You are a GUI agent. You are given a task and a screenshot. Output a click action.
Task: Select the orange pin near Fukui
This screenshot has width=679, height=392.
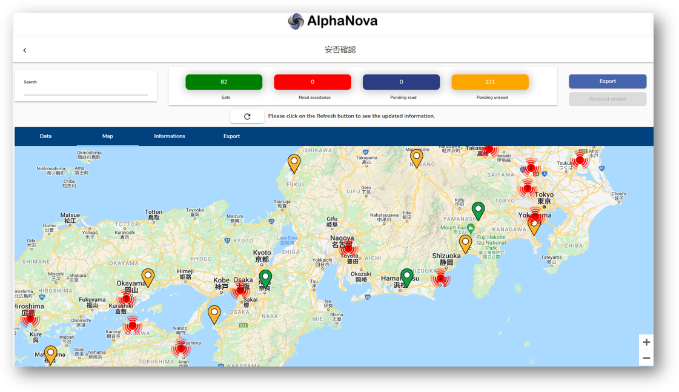tap(294, 164)
